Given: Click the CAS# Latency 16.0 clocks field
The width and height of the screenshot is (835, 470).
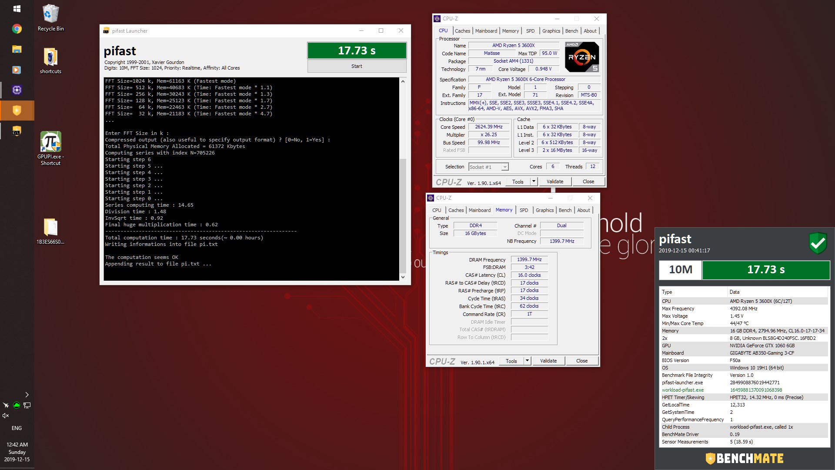Looking at the screenshot, I should pyautogui.click(x=529, y=275).
